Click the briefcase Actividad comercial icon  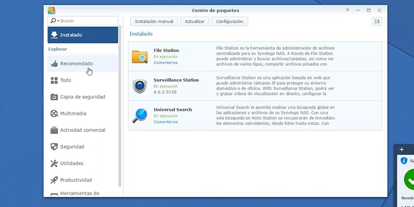(x=54, y=130)
